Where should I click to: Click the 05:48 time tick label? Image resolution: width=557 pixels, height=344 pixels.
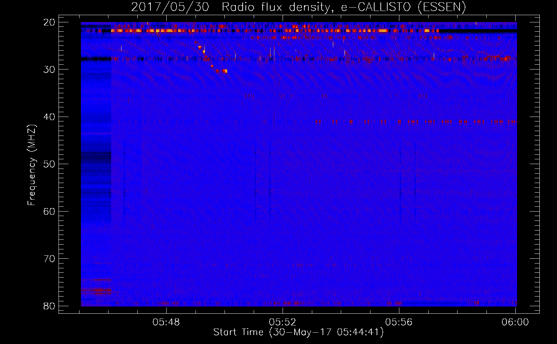[x=166, y=322]
